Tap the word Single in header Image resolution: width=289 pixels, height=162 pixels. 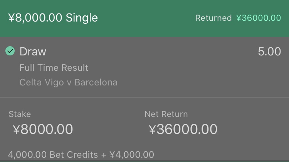click(82, 18)
